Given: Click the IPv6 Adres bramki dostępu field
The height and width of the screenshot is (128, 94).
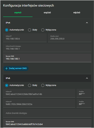Looking at the screenshot, I should 47,113.
